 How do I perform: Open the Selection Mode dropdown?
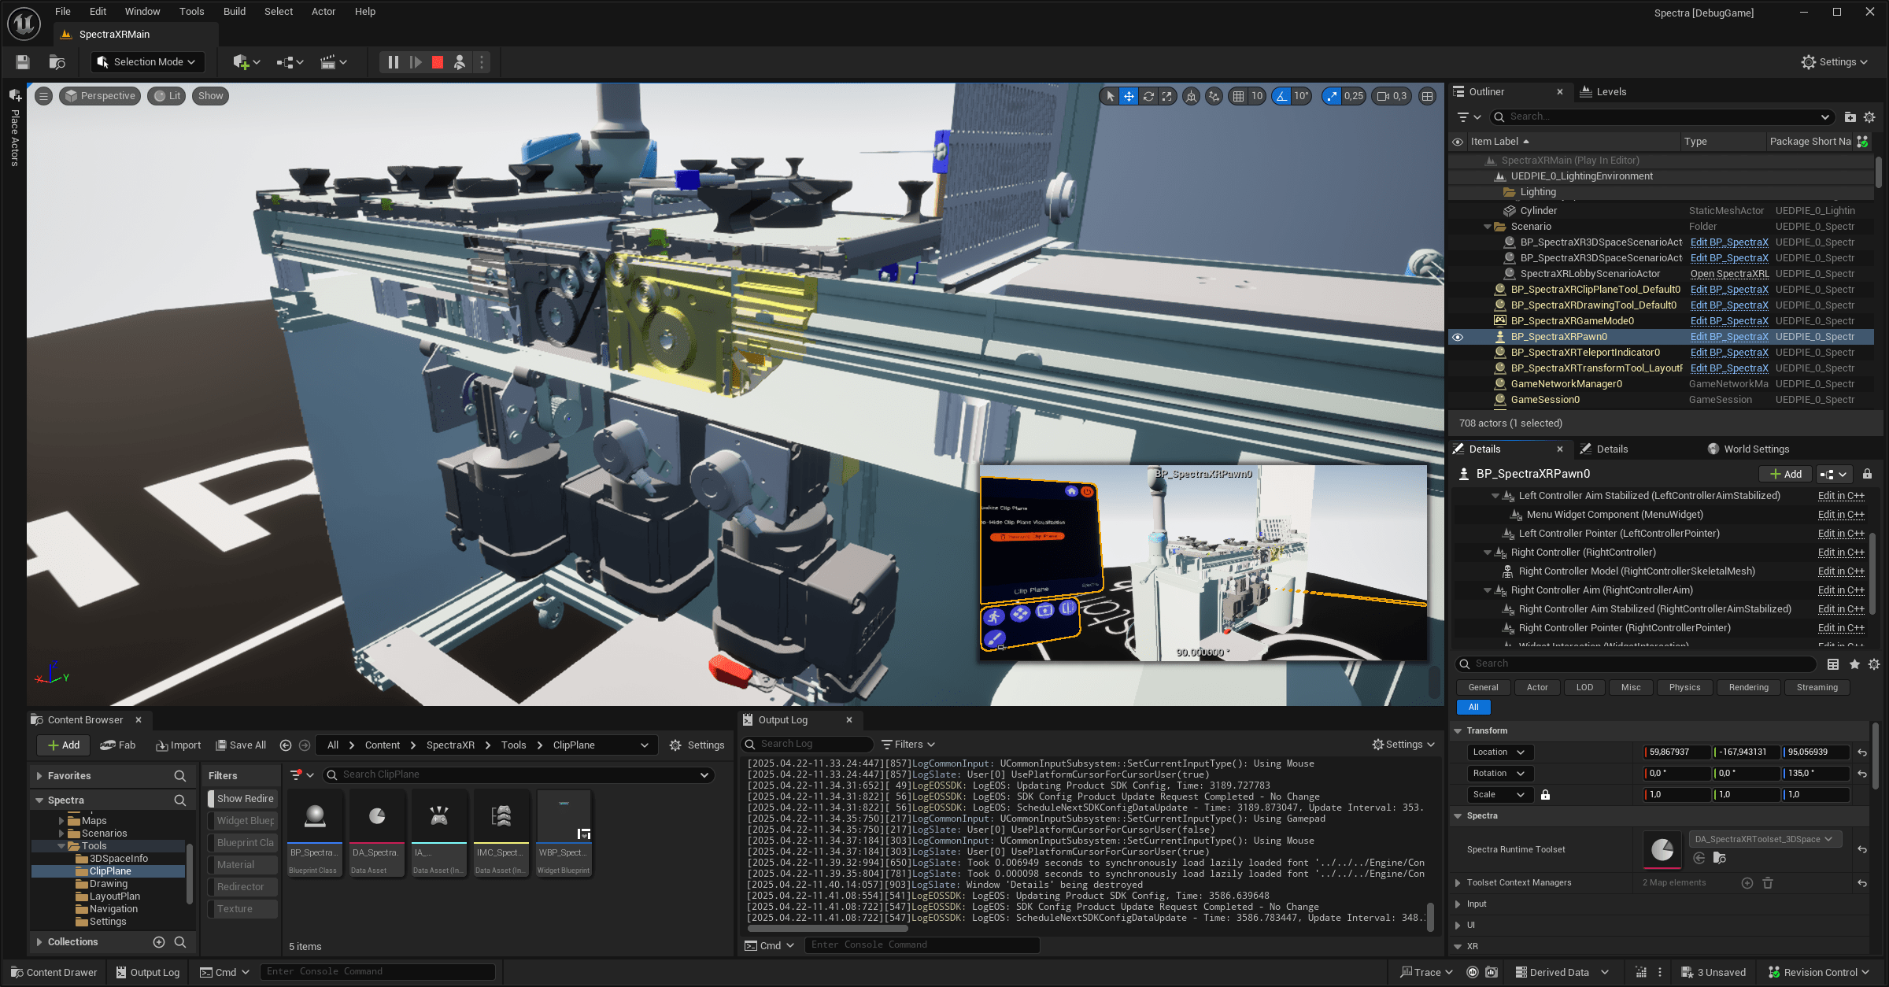pyautogui.click(x=147, y=62)
